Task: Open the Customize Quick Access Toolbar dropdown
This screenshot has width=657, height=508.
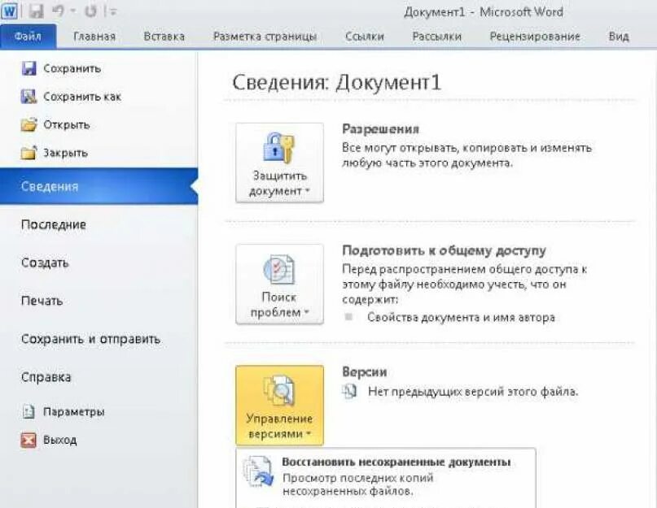Action: pyautogui.click(x=112, y=11)
